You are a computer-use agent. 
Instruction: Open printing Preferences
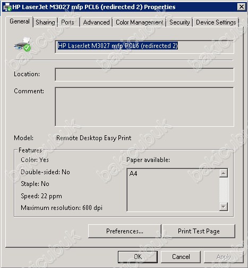[125, 231]
